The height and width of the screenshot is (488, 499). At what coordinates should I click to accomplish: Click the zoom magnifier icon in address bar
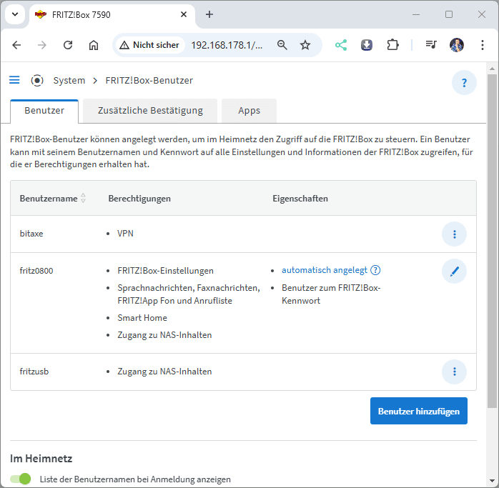click(x=282, y=45)
